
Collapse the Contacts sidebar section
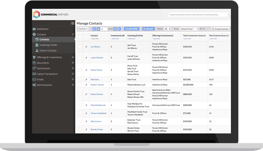click(x=73, y=34)
